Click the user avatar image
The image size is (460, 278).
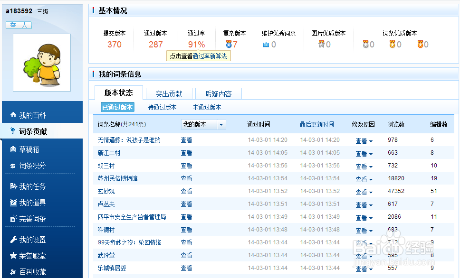click(x=42, y=63)
